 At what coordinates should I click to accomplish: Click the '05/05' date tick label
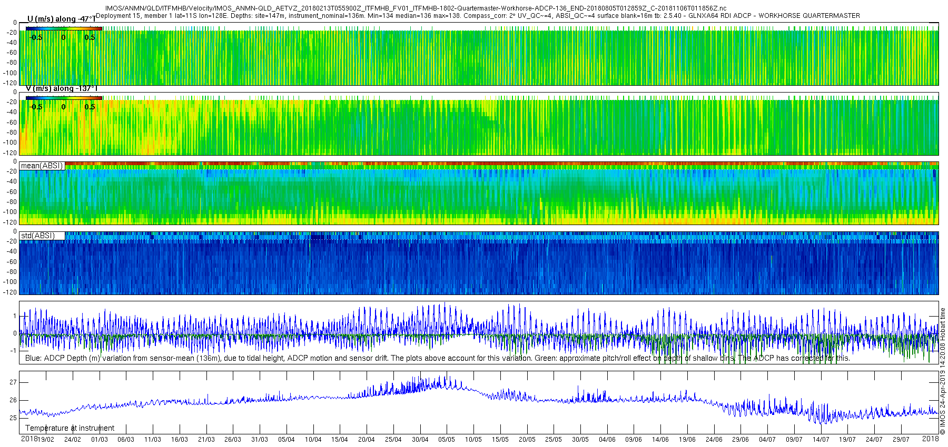tap(447, 440)
